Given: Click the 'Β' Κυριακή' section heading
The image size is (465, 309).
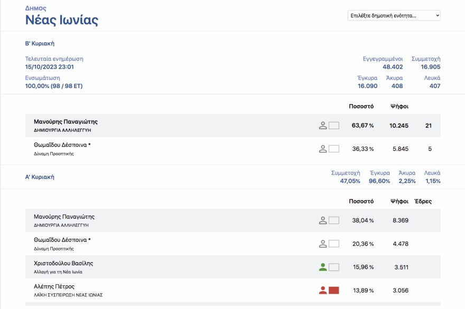Looking at the screenshot, I should coord(40,43).
